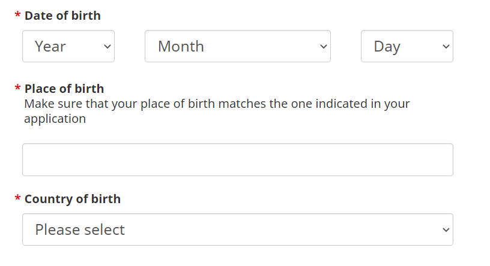Click the red asterisk beside Country of birth
490x266 pixels.
coord(17,199)
